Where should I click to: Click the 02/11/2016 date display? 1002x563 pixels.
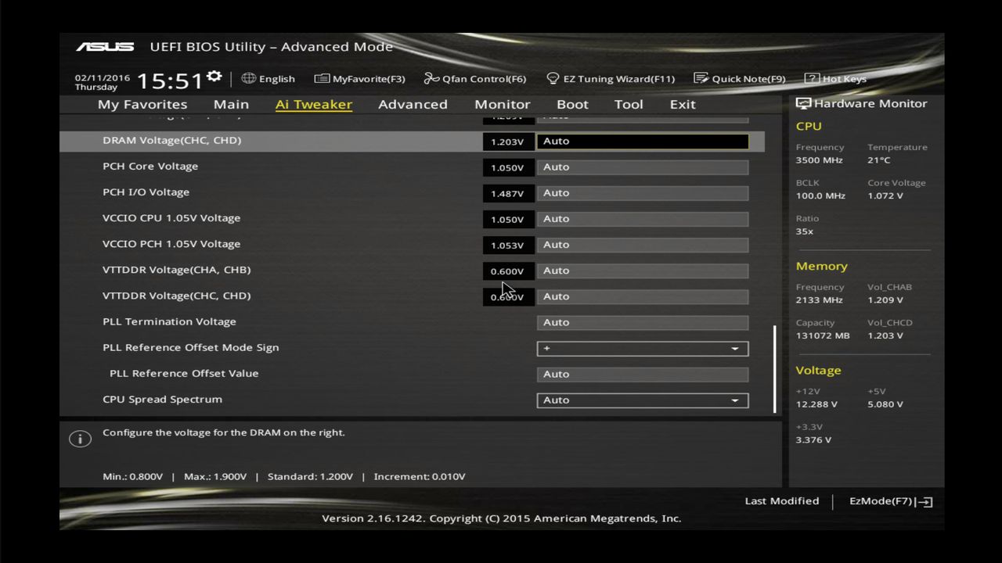(102, 78)
